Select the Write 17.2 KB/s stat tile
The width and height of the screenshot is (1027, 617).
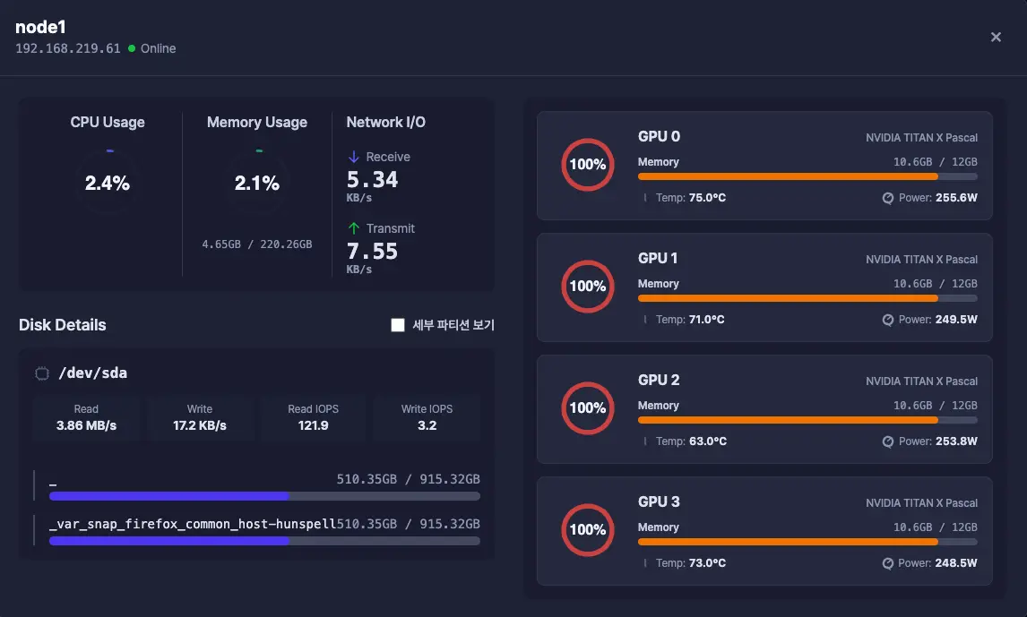(200, 417)
